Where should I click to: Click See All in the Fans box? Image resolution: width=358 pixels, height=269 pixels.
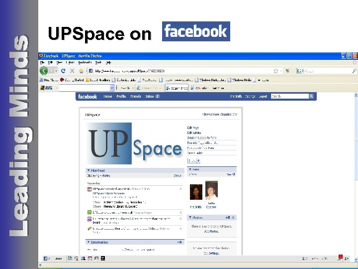coord(231,174)
